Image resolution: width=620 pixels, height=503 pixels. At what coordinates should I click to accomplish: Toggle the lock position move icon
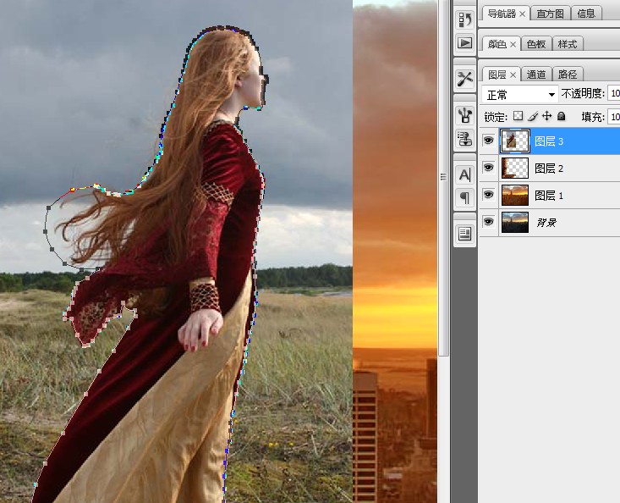coord(547,116)
